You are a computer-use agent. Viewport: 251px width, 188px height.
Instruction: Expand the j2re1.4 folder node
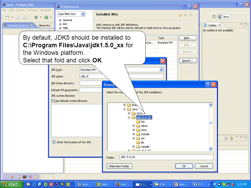(x=129, y=113)
